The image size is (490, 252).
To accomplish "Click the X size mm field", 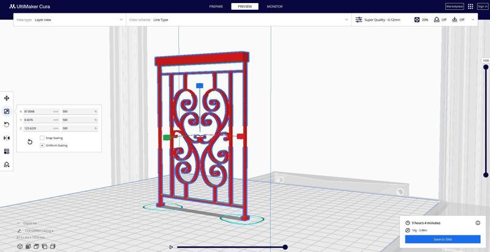I will pyautogui.click(x=41, y=111).
